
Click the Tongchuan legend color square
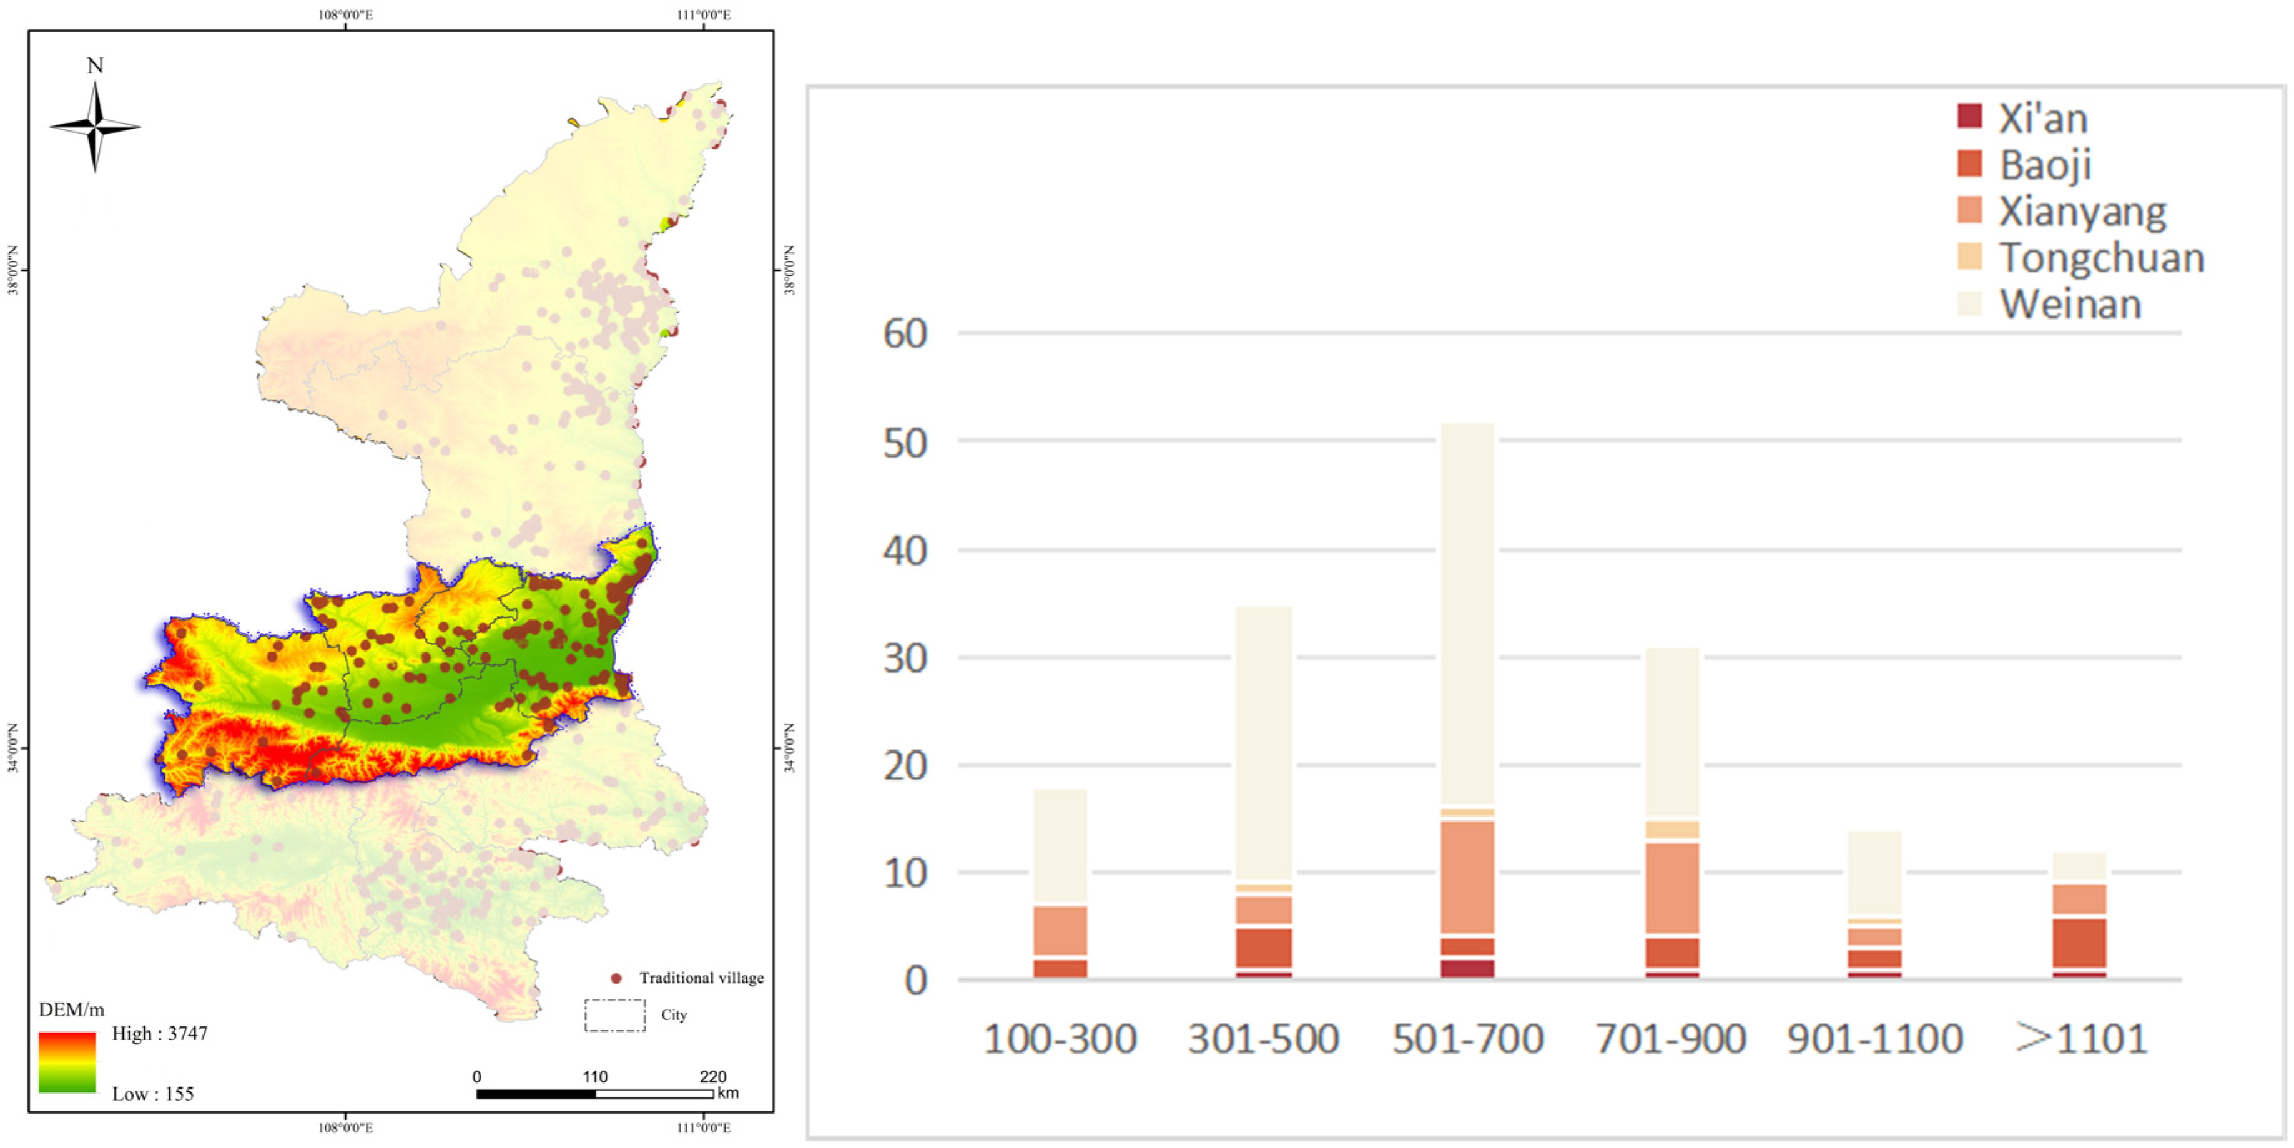tap(1969, 257)
